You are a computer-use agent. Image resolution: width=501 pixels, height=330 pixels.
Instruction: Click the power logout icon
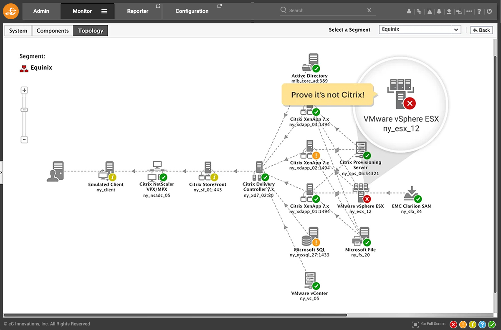click(x=489, y=12)
